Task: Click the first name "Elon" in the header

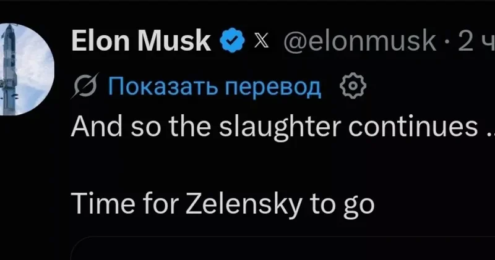Action: [x=100, y=40]
